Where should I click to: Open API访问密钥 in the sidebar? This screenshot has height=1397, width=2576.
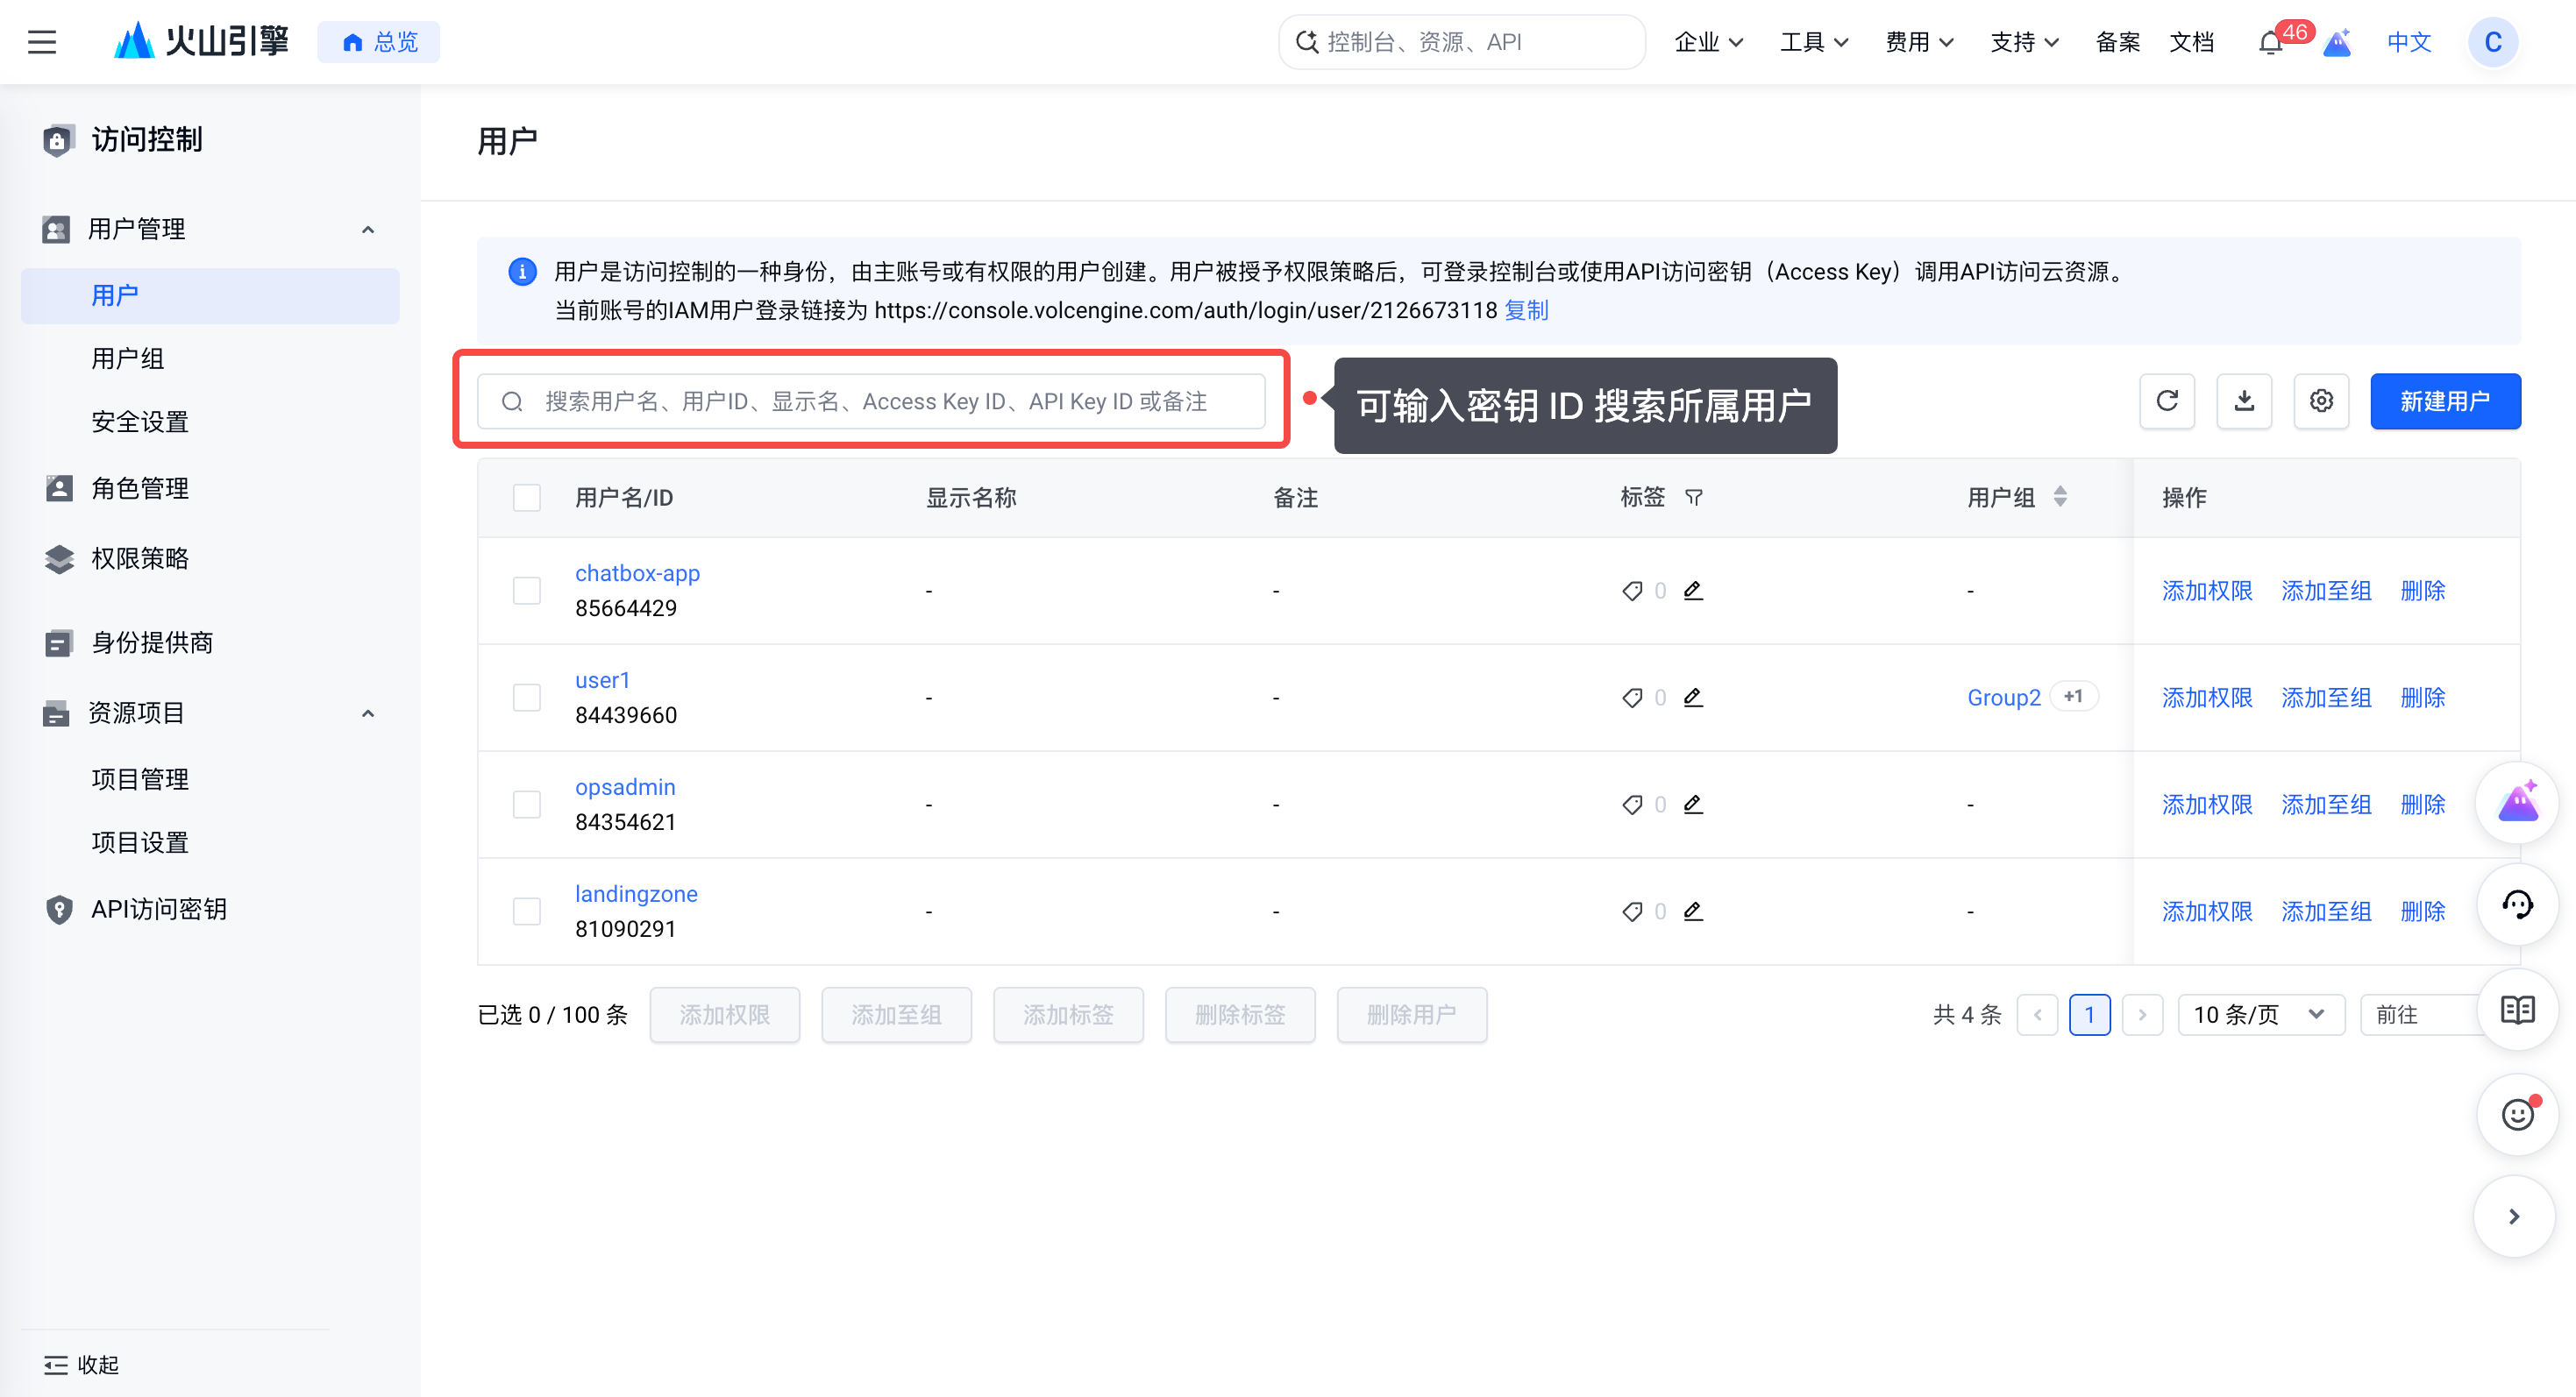pyautogui.click(x=159, y=910)
